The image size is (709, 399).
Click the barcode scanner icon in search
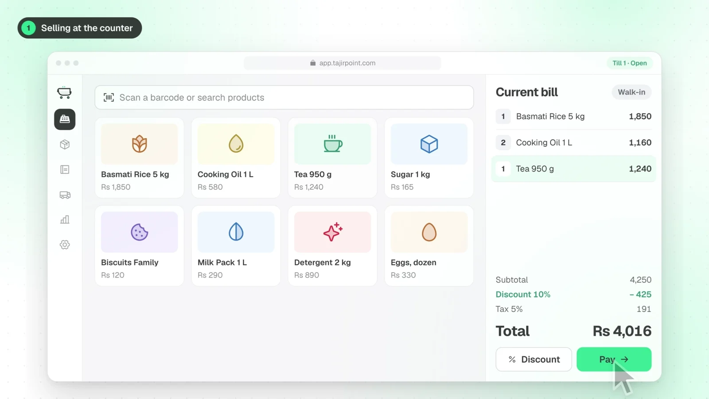tap(109, 98)
